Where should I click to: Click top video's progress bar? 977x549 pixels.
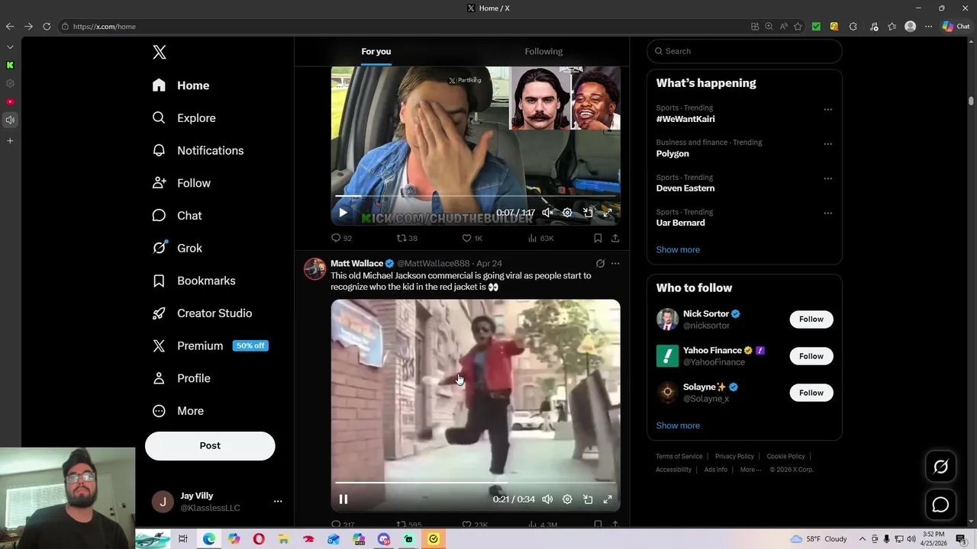coord(475,196)
